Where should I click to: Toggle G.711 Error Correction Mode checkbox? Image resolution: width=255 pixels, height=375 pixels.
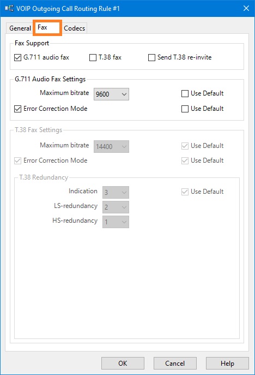pyautogui.click(x=17, y=109)
